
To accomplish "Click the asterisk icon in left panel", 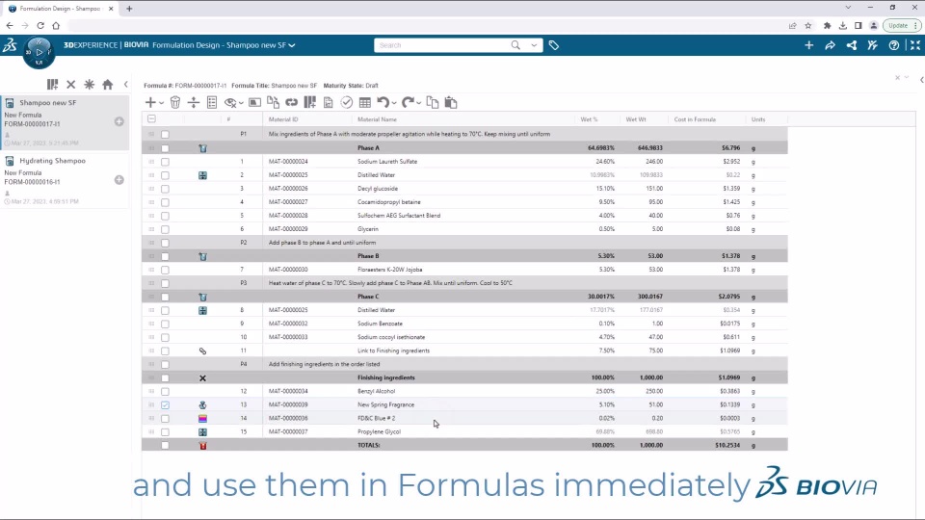I will (89, 85).
